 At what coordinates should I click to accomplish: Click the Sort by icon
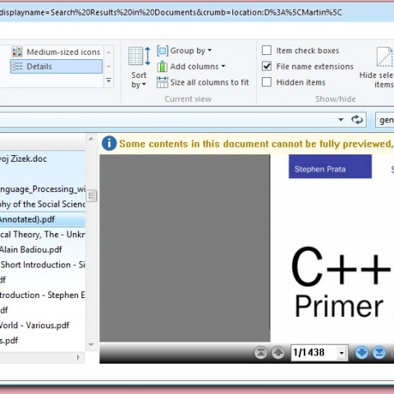(x=139, y=56)
